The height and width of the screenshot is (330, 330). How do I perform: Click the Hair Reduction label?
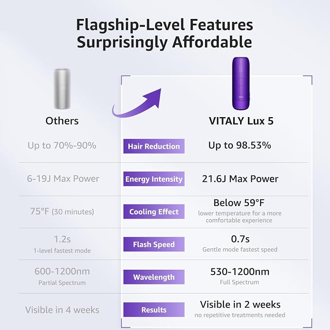click(154, 146)
